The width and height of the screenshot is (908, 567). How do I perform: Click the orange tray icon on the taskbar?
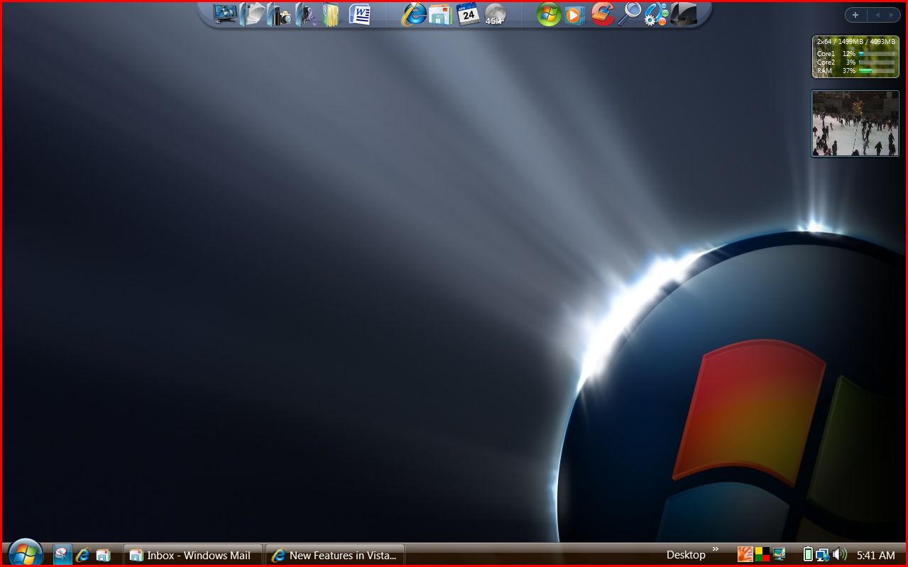click(x=745, y=554)
